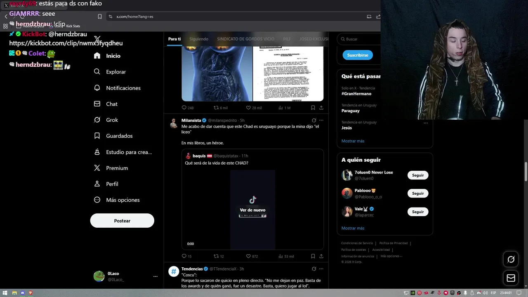The height and width of the screenshot is (297, 528).
Task: Open Chat envelope in sidebar
Action: 97,104
